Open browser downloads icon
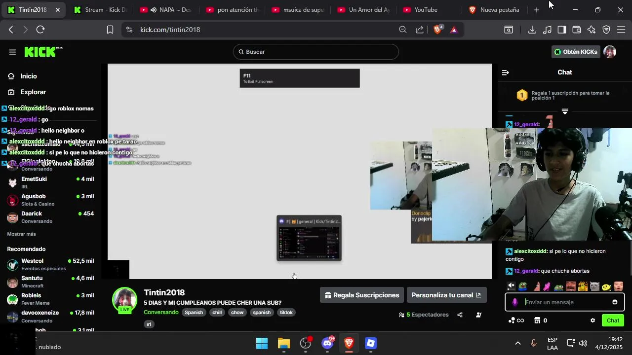 [x=532, y=30]
